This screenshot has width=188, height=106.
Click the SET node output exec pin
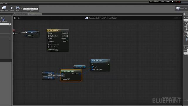click(38, 32)
